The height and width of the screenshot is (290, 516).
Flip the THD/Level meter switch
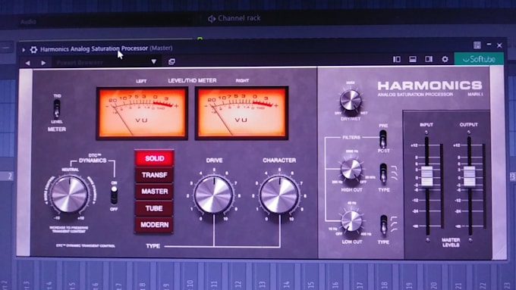click(x=57, y=109)
